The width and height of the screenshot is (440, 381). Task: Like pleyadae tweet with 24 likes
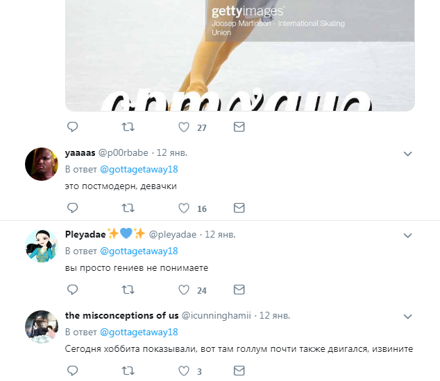184,290
